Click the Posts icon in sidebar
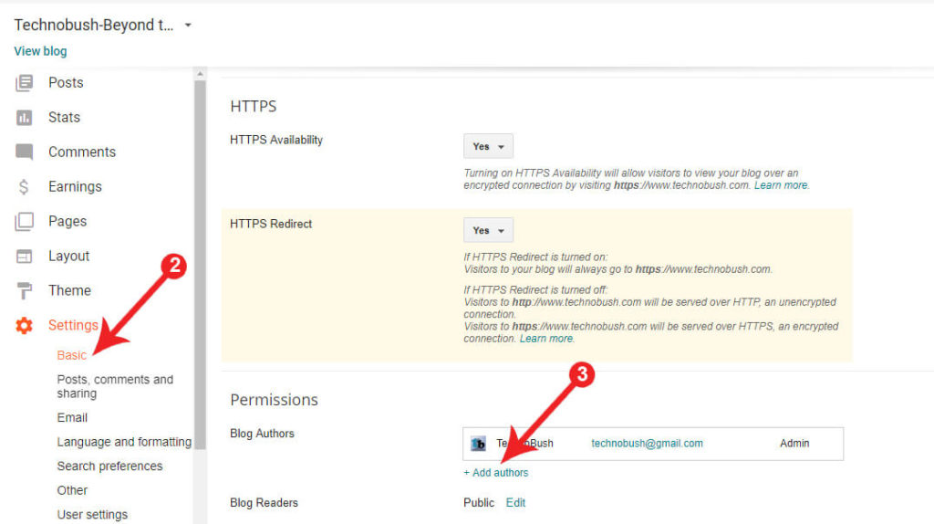The height and width of the screenshot is (524, 934). coord(24,83)
